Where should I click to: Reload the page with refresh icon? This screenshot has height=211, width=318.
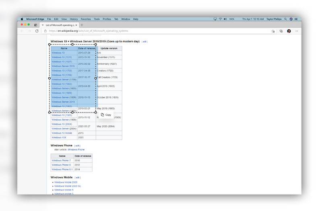tap(37, 31)
